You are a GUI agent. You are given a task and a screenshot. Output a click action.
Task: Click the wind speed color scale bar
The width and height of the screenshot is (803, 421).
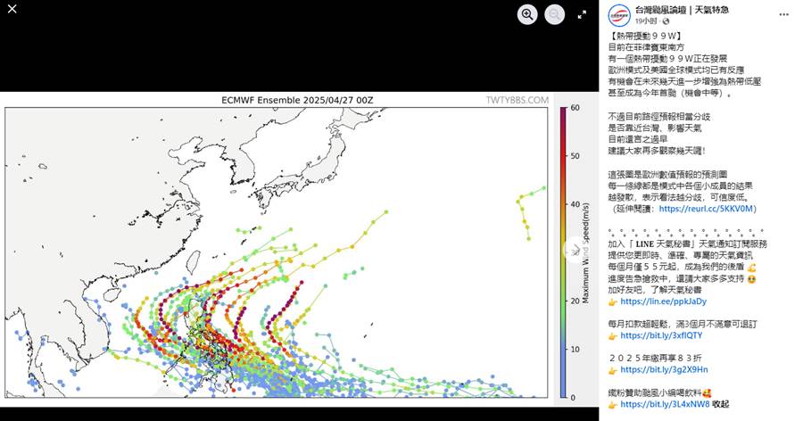click(563, 252)
